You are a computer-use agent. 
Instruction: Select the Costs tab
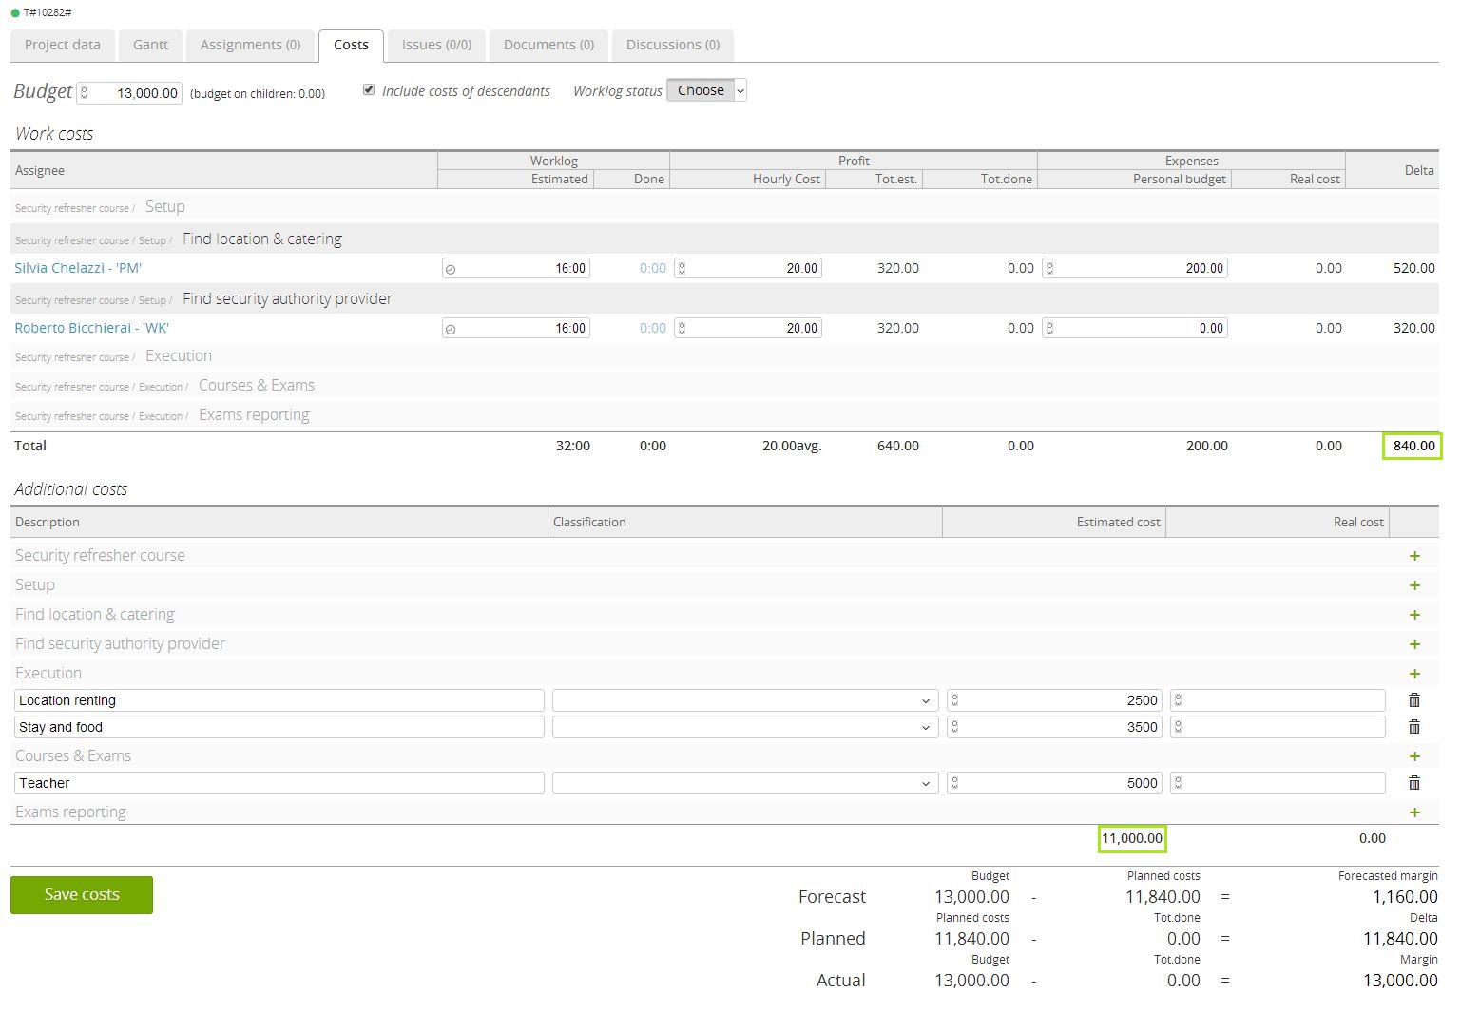351,45
